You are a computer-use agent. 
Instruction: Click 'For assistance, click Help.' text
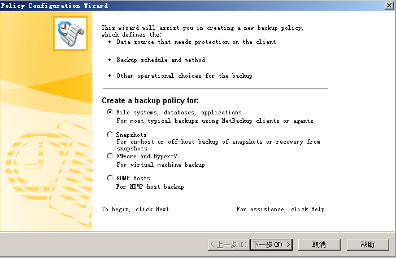[x=281, y=209]
